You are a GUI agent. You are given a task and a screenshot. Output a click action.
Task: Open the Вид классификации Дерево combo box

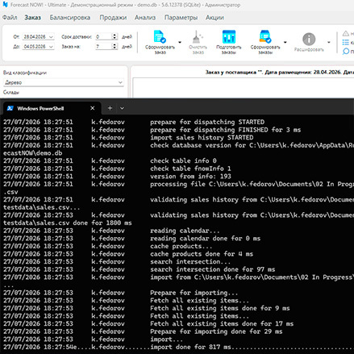coord(64,82)
